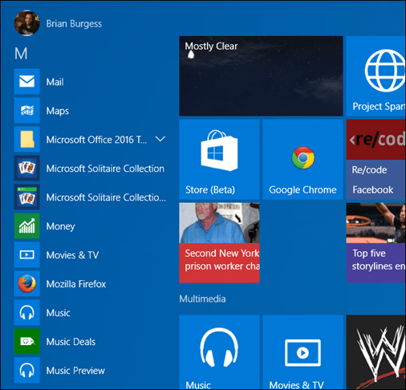Open Music headphones icon in app list
Screen dimensions: 406x390
click(27, 312)
